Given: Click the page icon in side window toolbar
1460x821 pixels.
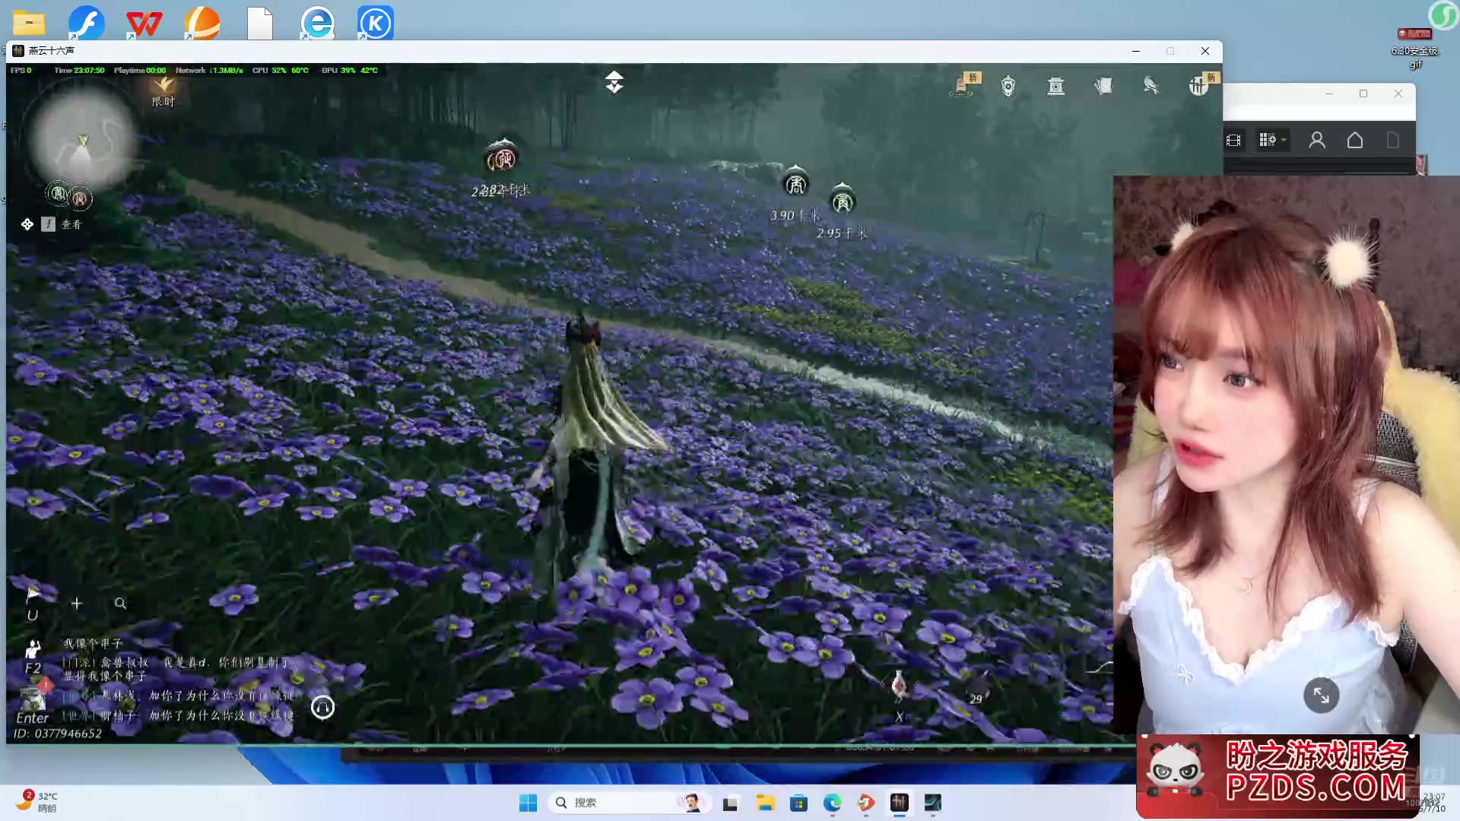Looking at the screenshot, I should tap(1393, 140).
